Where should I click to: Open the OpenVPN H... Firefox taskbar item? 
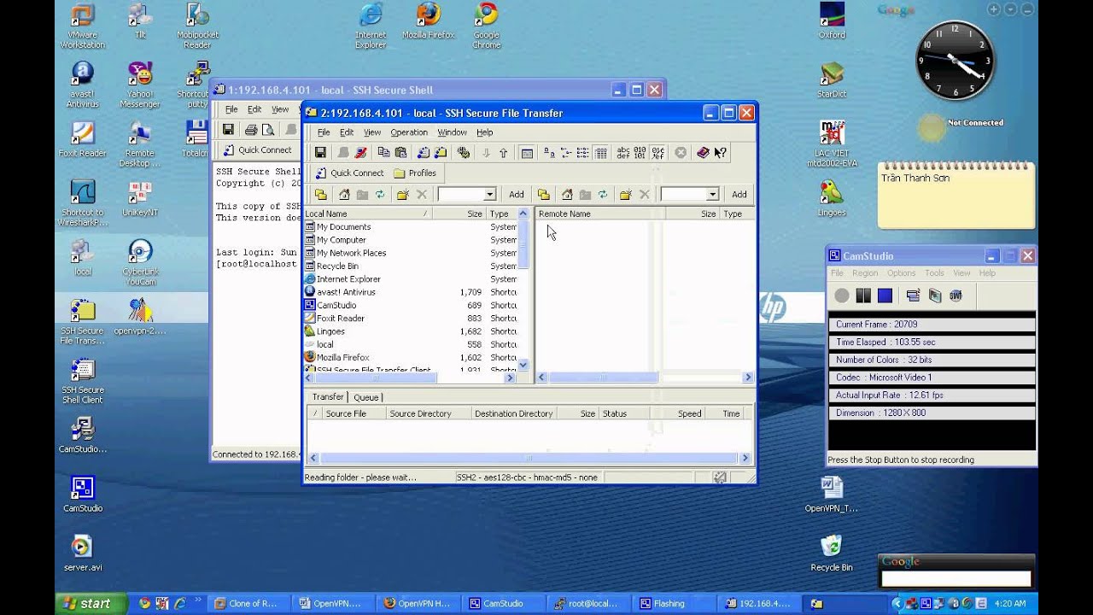tap(417, 603)
